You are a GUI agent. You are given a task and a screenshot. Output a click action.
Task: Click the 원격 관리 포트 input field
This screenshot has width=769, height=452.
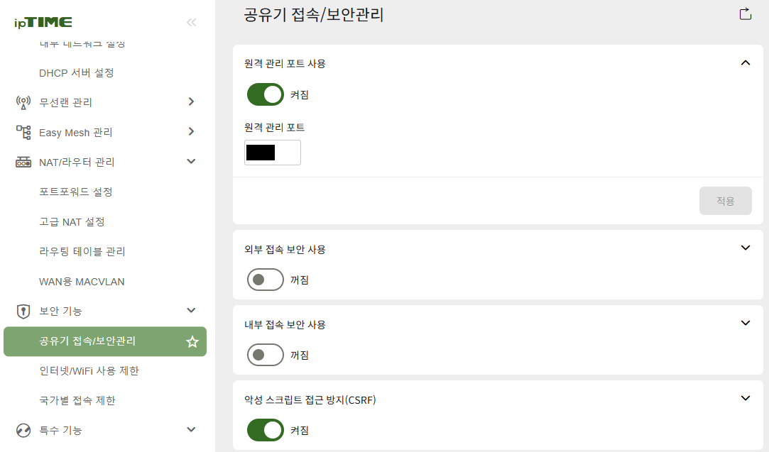(x=273, y=152)
